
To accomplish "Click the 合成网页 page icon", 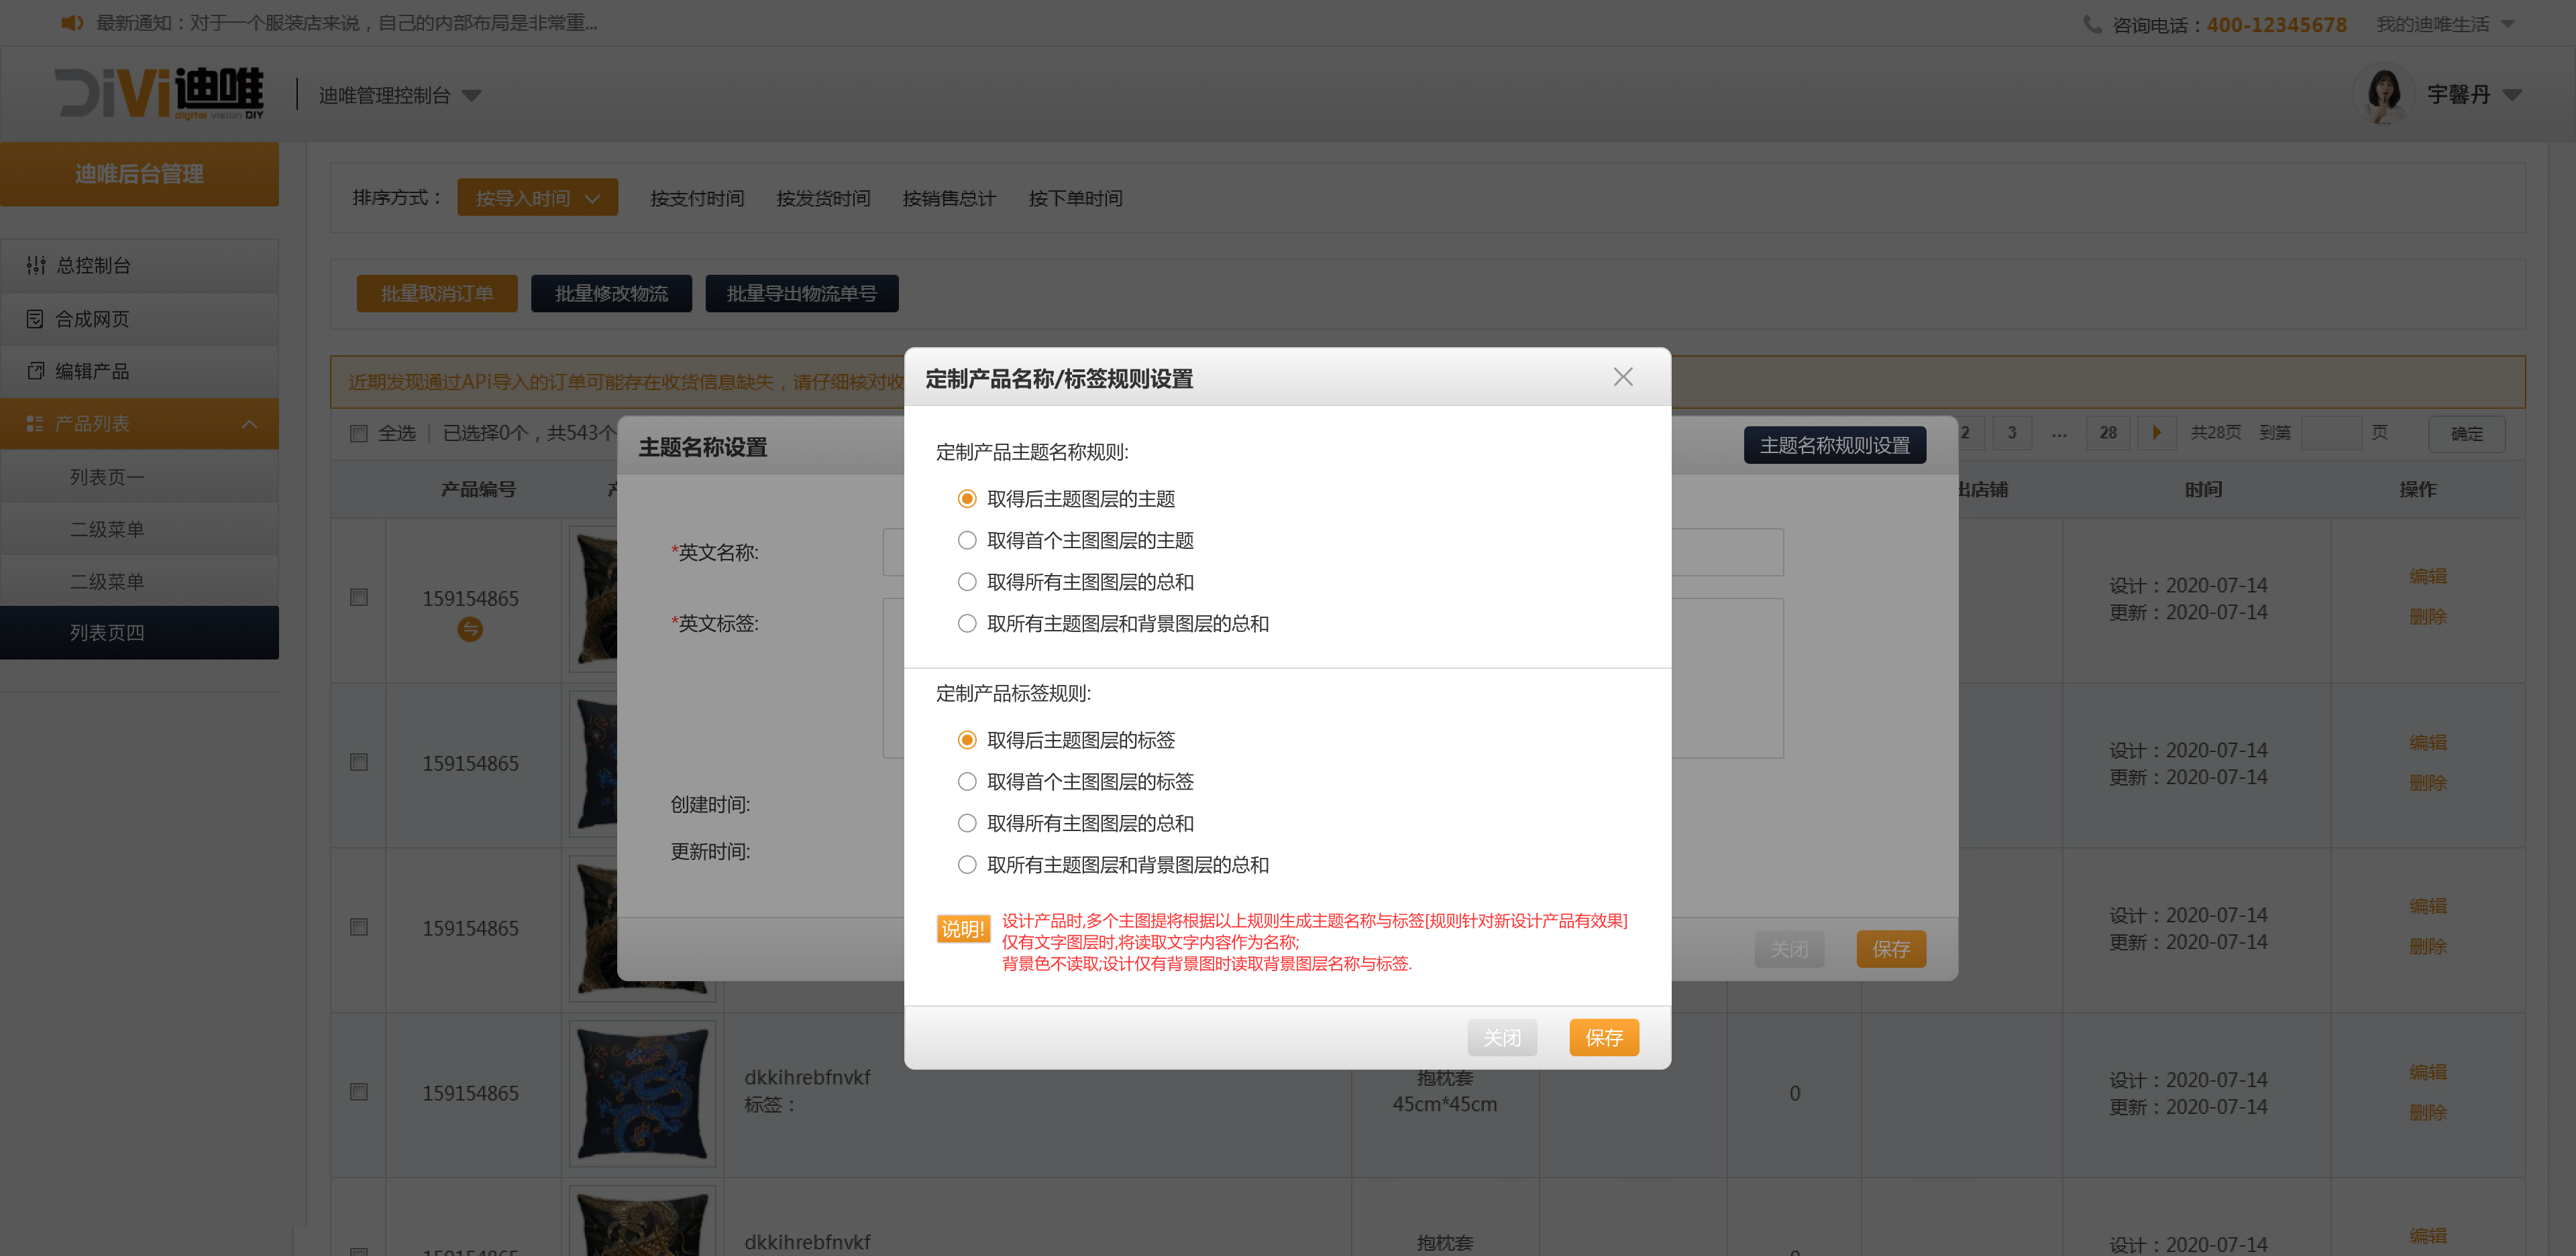I will click(35, 319).
